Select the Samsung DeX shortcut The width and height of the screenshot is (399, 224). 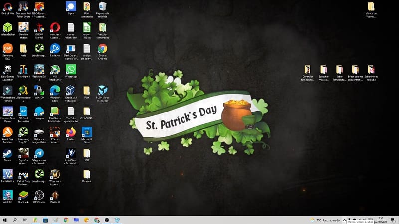(7, 52)
